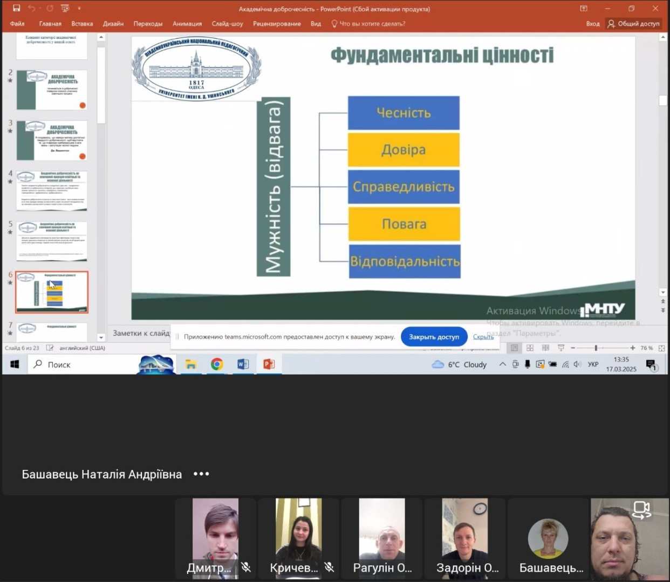
Task: Switch to the Вставка ribbon tab
Action: (x=82, y=24)
